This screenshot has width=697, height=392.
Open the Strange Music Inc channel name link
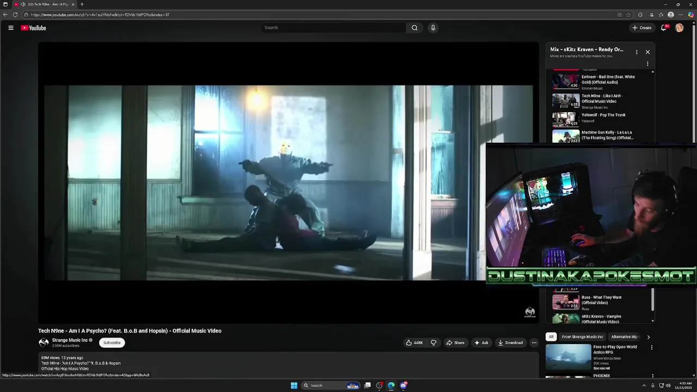click(x=70, y=340)
